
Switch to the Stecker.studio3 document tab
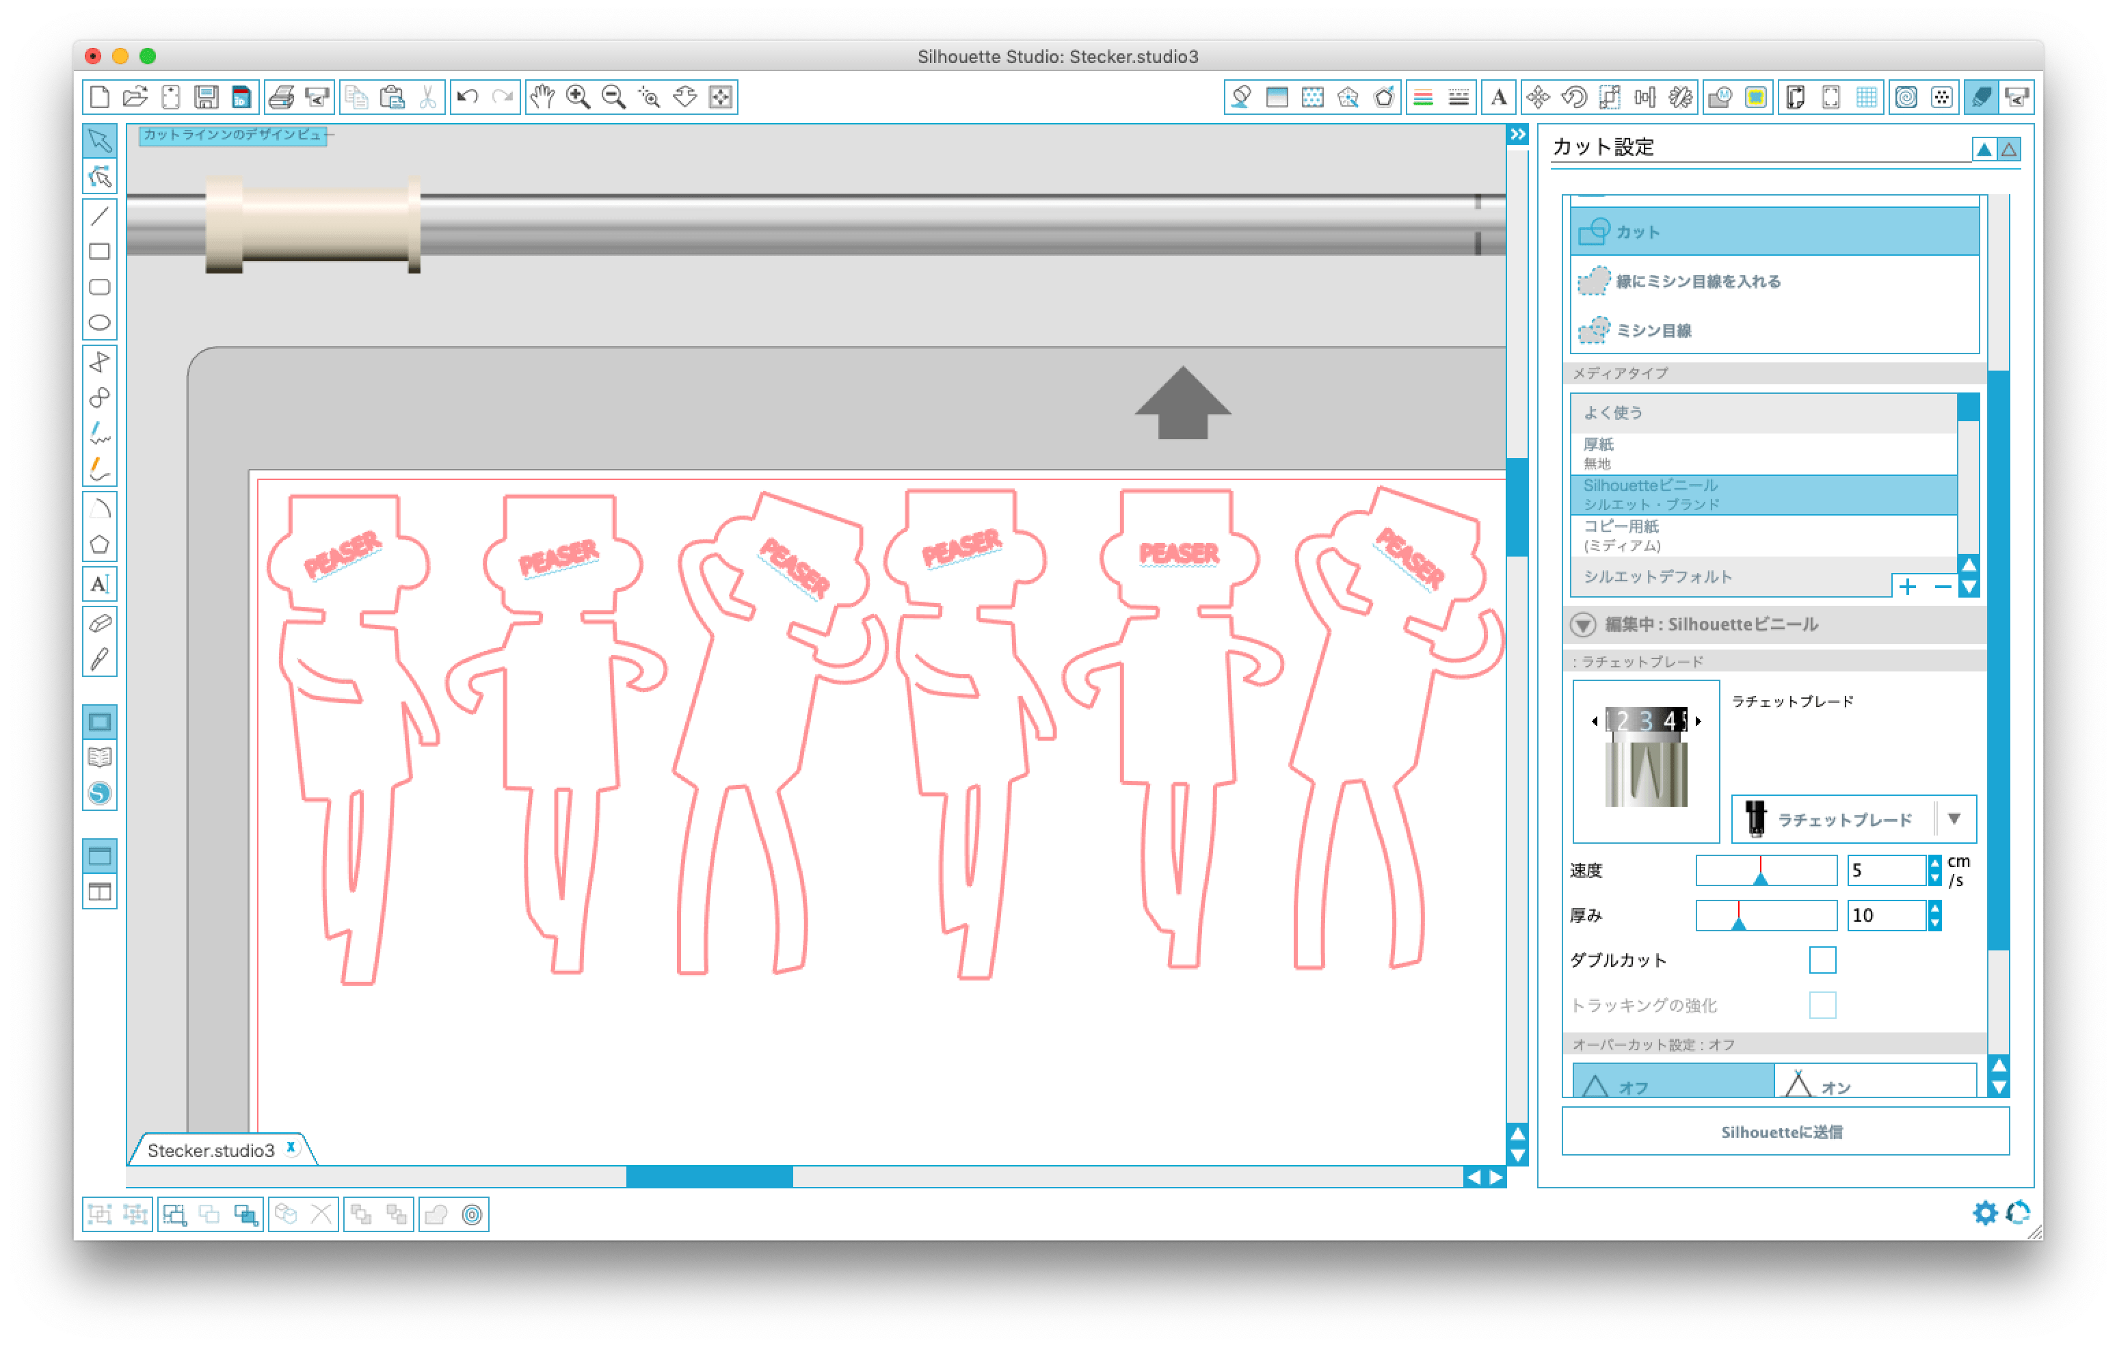[x=211, y=1150]
